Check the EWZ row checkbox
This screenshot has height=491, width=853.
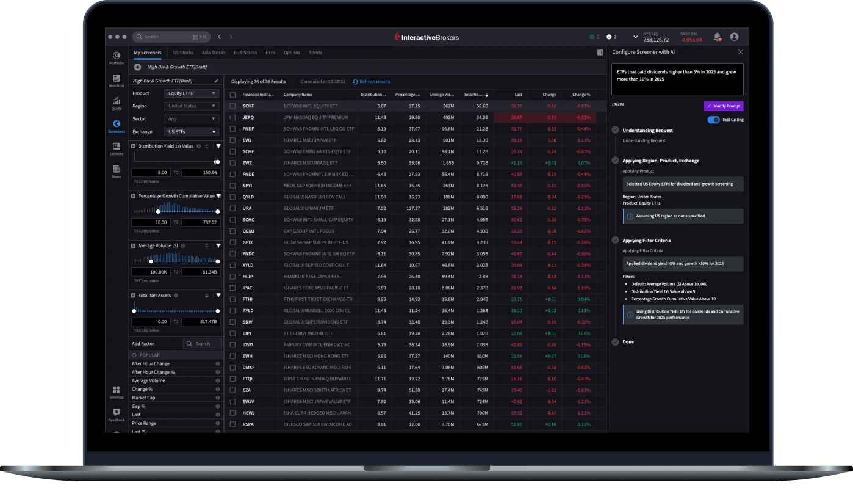232,163
